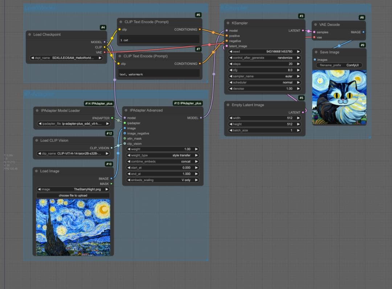Collapse the IPAdapter Model Loader node dot
Screen dimensions: 392x289
tap(37, 110)
